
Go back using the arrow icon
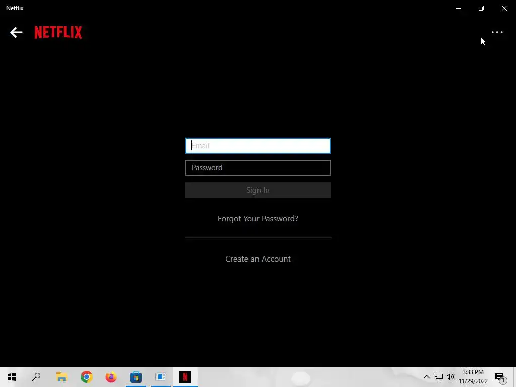coord(16,32)
